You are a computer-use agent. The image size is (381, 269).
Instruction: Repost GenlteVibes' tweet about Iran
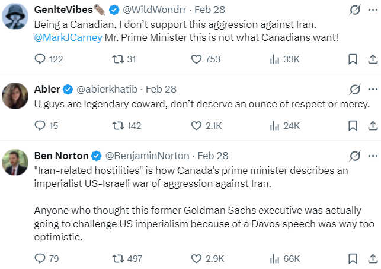coord(116,59)
